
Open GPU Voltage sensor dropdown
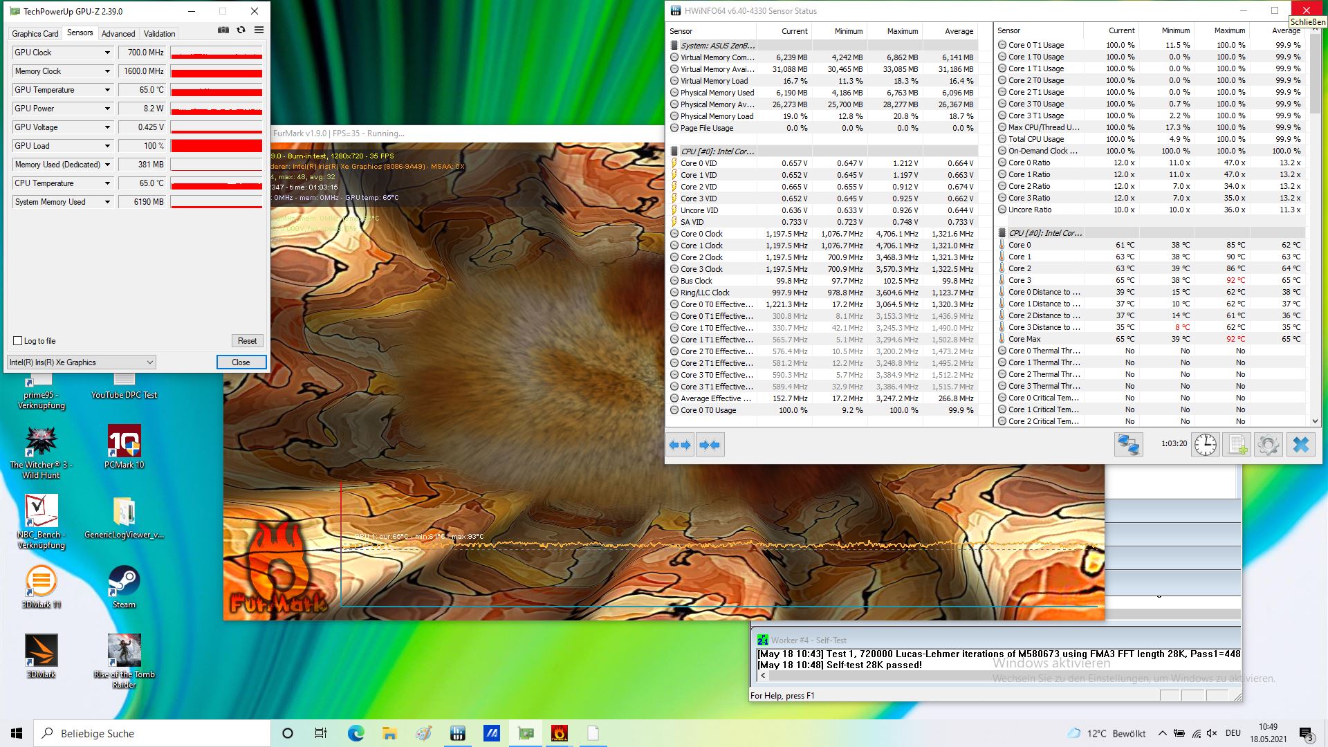(107, 127)
